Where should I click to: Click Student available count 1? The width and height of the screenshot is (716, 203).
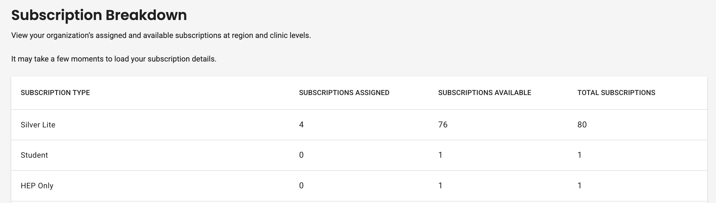pyautogui.click(x=440, y=155)
